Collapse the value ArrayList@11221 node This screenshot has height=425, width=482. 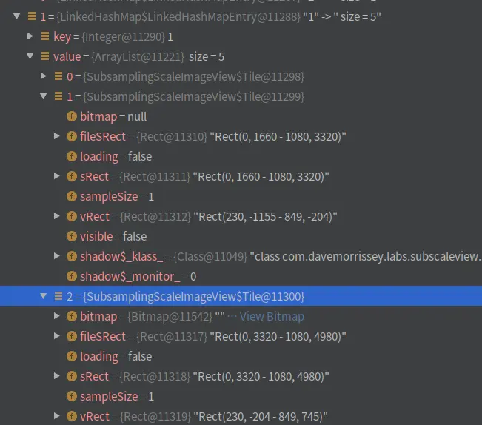(30, 56)
